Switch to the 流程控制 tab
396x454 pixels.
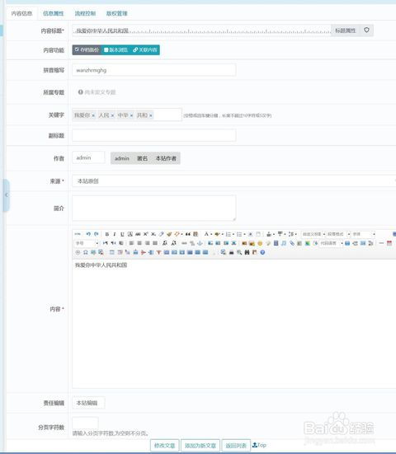pyautogui.click(x=85, y=13)
